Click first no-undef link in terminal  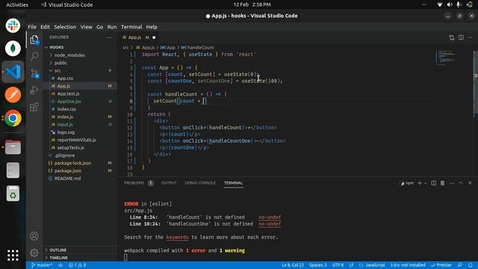(270, 217)
